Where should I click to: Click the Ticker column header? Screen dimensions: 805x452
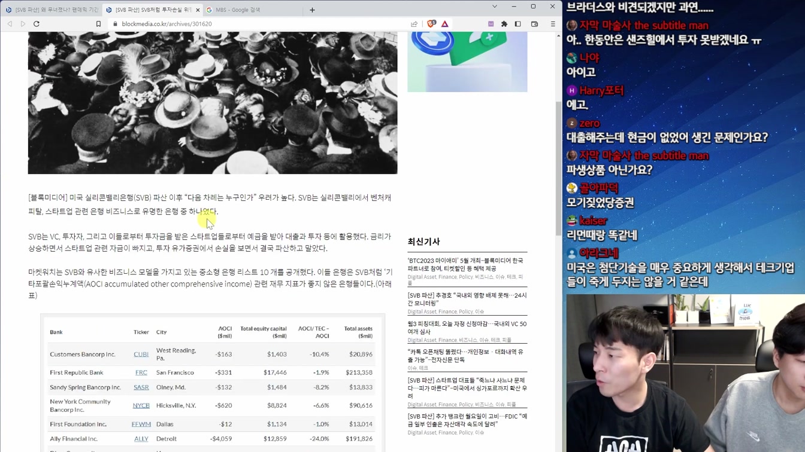coord(141,332)
